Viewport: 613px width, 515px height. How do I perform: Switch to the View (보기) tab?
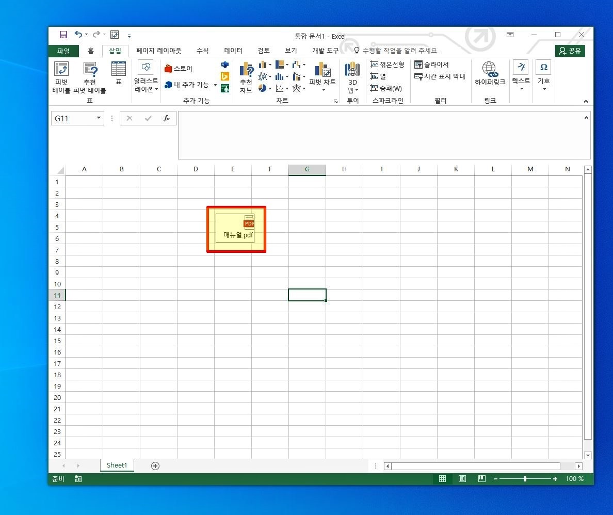point(291,51)
